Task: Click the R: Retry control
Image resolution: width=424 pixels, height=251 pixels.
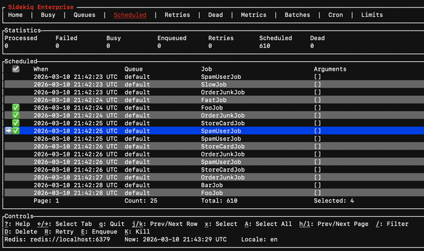Action: 59,232
